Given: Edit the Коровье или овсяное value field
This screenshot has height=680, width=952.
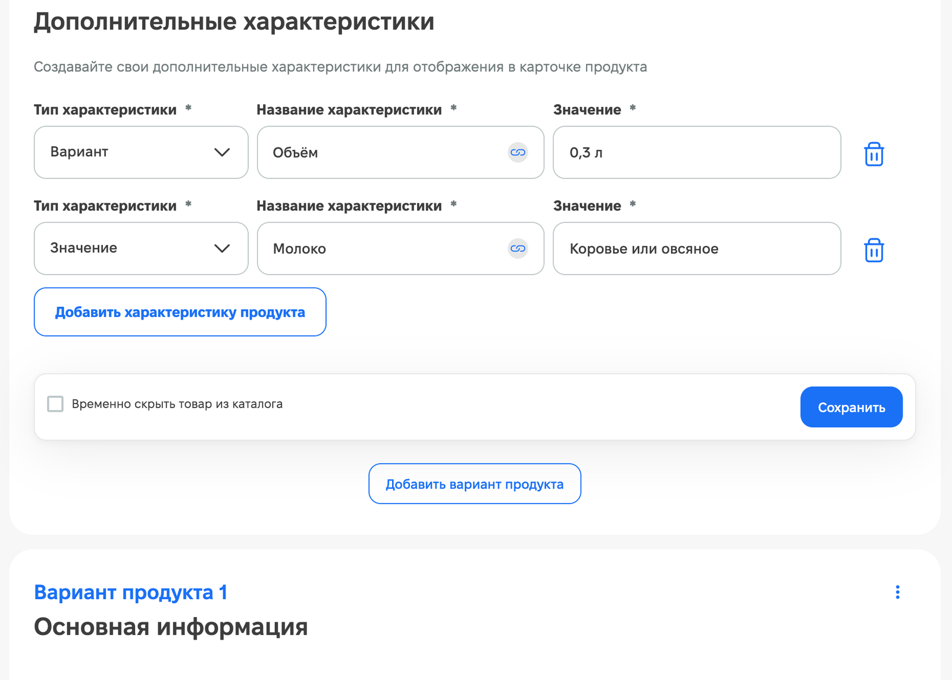Looking at the screenshot, I should point(697,248).
